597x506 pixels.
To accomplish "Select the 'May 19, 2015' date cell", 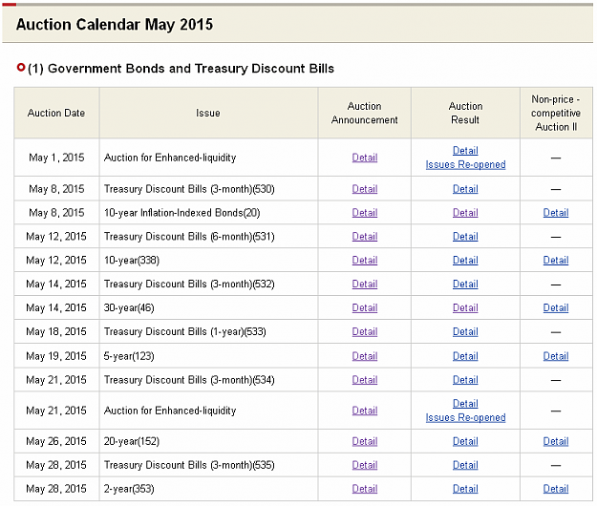I will 56,356.
